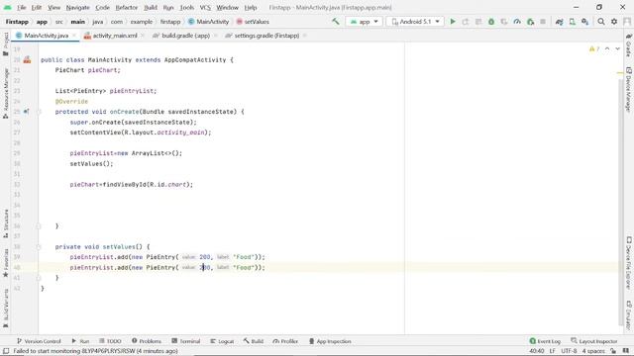634x356 pixels.
Task: Click the Search Everywhere magnifier icon
Action: (x=601, y=22)
